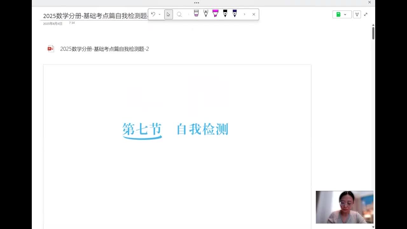Select the eraser tool
Viewport: 407px width, 229px height.
tap(196, 13)
